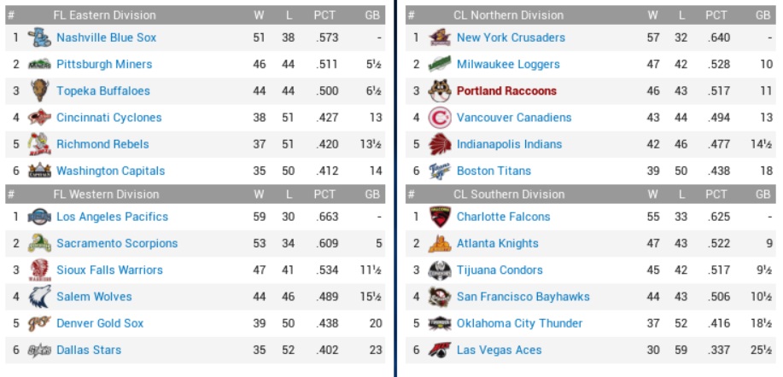Select the Portland Raccoons team link
The height and width of the screenshot is (377, 783).
coord(506,91)
